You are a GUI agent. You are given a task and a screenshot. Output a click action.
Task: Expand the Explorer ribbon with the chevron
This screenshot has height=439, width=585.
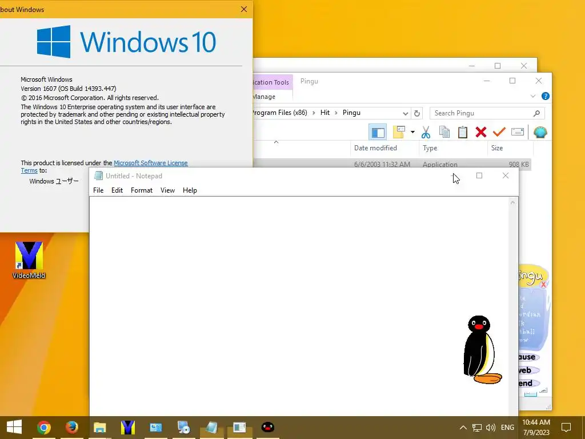pos(533,96)
